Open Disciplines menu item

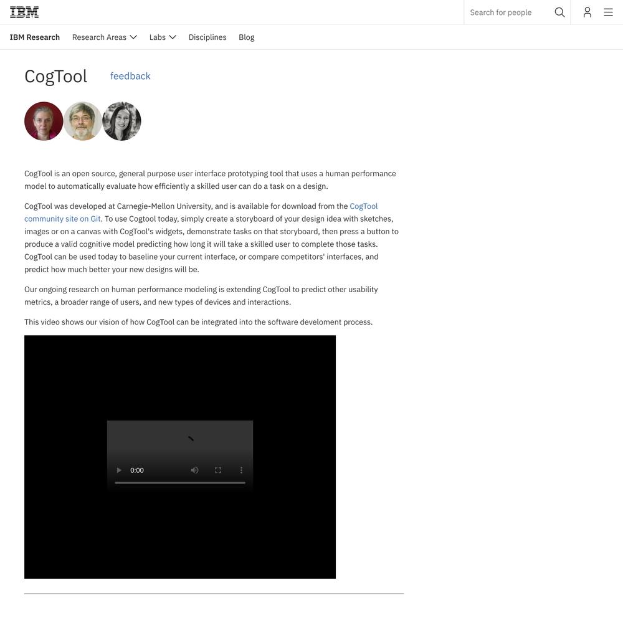pyautogui.click(x=207, y=37)
